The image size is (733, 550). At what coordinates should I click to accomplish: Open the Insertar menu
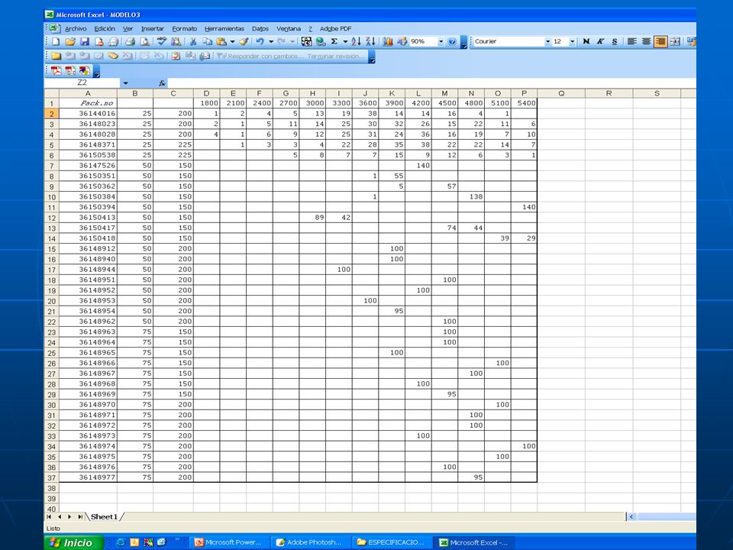pyautogui.click(x=153, y=28)
